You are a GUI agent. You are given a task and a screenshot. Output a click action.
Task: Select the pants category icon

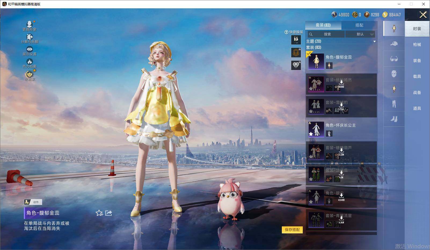(394, 104)
